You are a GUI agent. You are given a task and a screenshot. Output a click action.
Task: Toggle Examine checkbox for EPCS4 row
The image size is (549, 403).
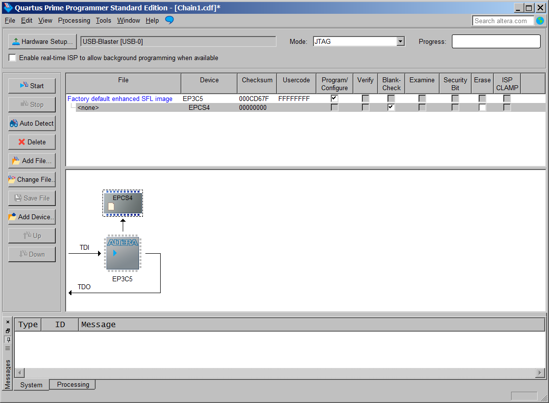422,107
